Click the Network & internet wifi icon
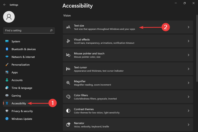 click(7, 57)
